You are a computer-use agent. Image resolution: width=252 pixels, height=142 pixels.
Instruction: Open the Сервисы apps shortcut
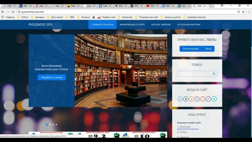click(8, 17)
